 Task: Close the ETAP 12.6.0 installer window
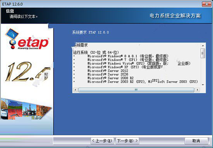pos(206,4)
